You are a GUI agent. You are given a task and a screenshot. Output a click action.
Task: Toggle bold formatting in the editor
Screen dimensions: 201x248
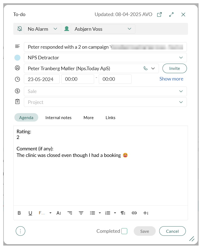[x=19, y=213]
